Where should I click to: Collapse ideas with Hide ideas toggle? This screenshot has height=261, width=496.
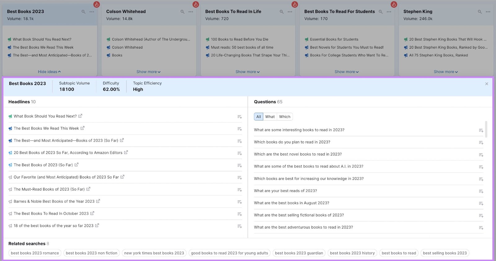pos(49,72)
